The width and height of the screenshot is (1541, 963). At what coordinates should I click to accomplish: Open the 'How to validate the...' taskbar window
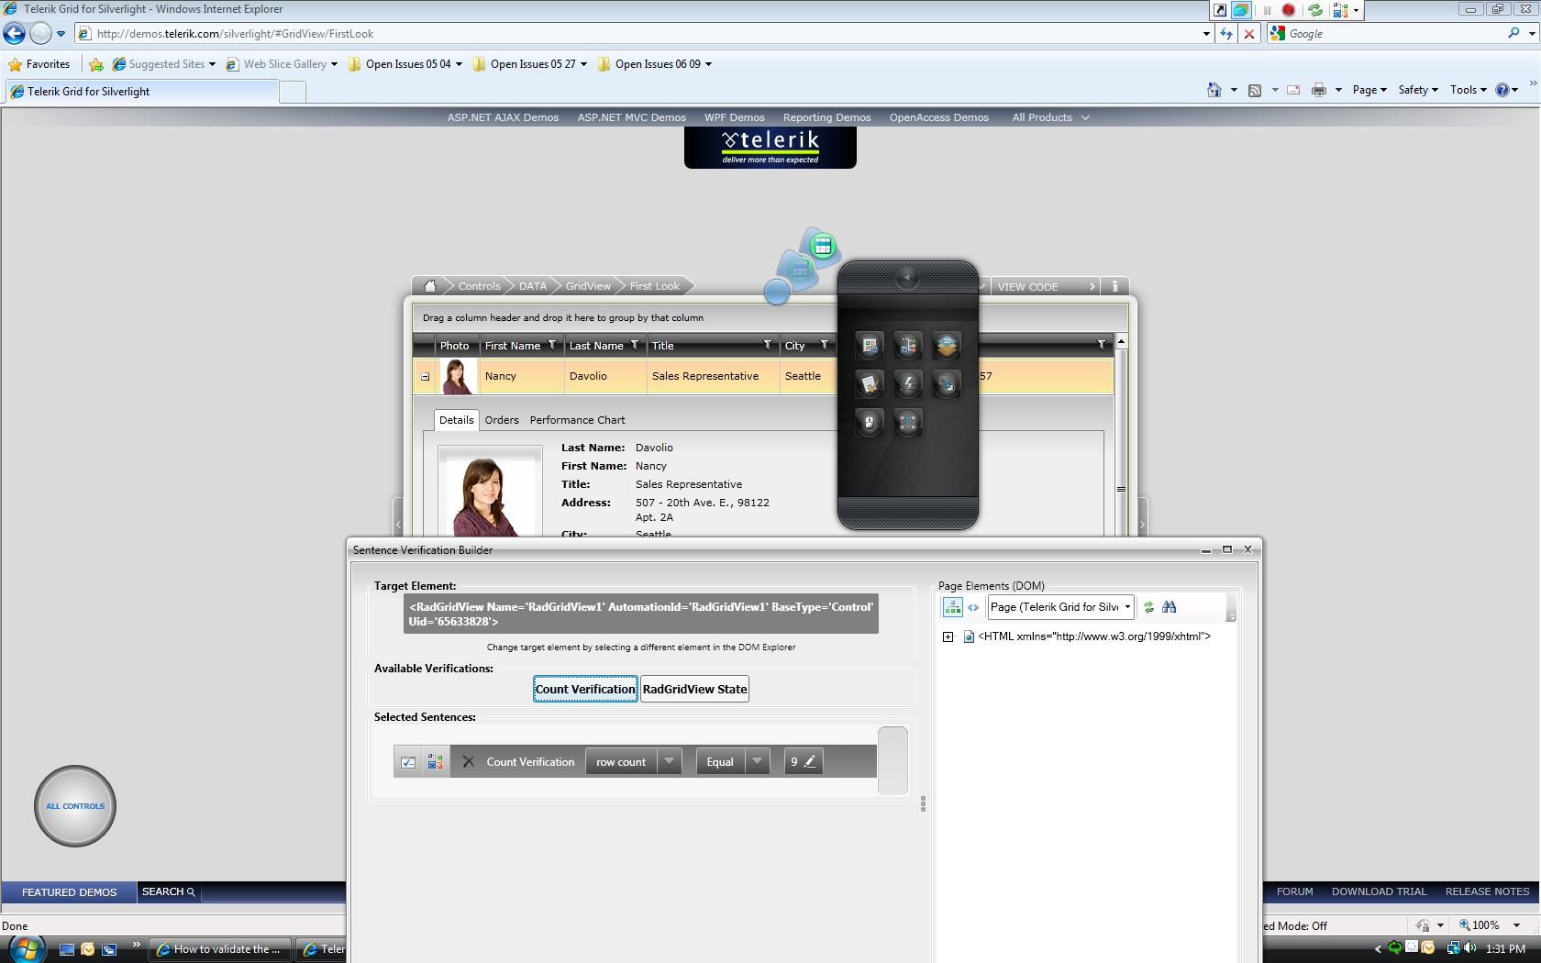[x=220, y=949]
